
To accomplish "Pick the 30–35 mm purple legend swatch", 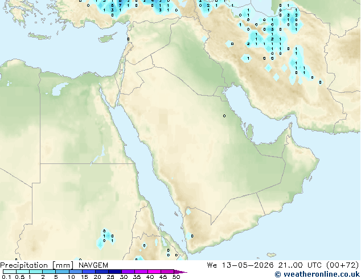I will click(x=128, y=272).
